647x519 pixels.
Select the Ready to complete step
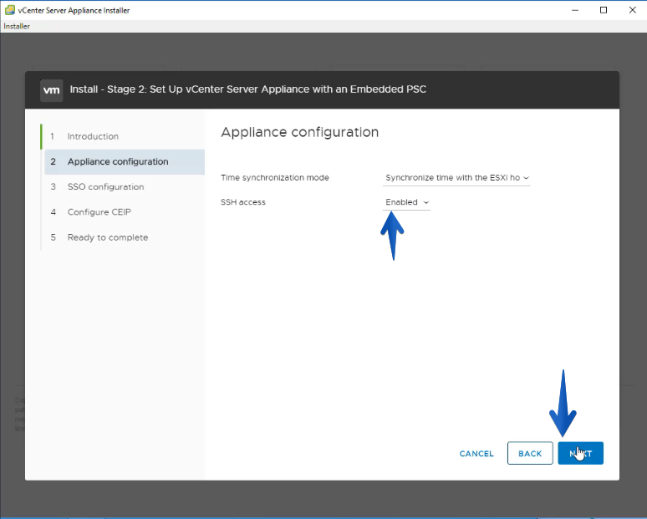tap(125, 237)
